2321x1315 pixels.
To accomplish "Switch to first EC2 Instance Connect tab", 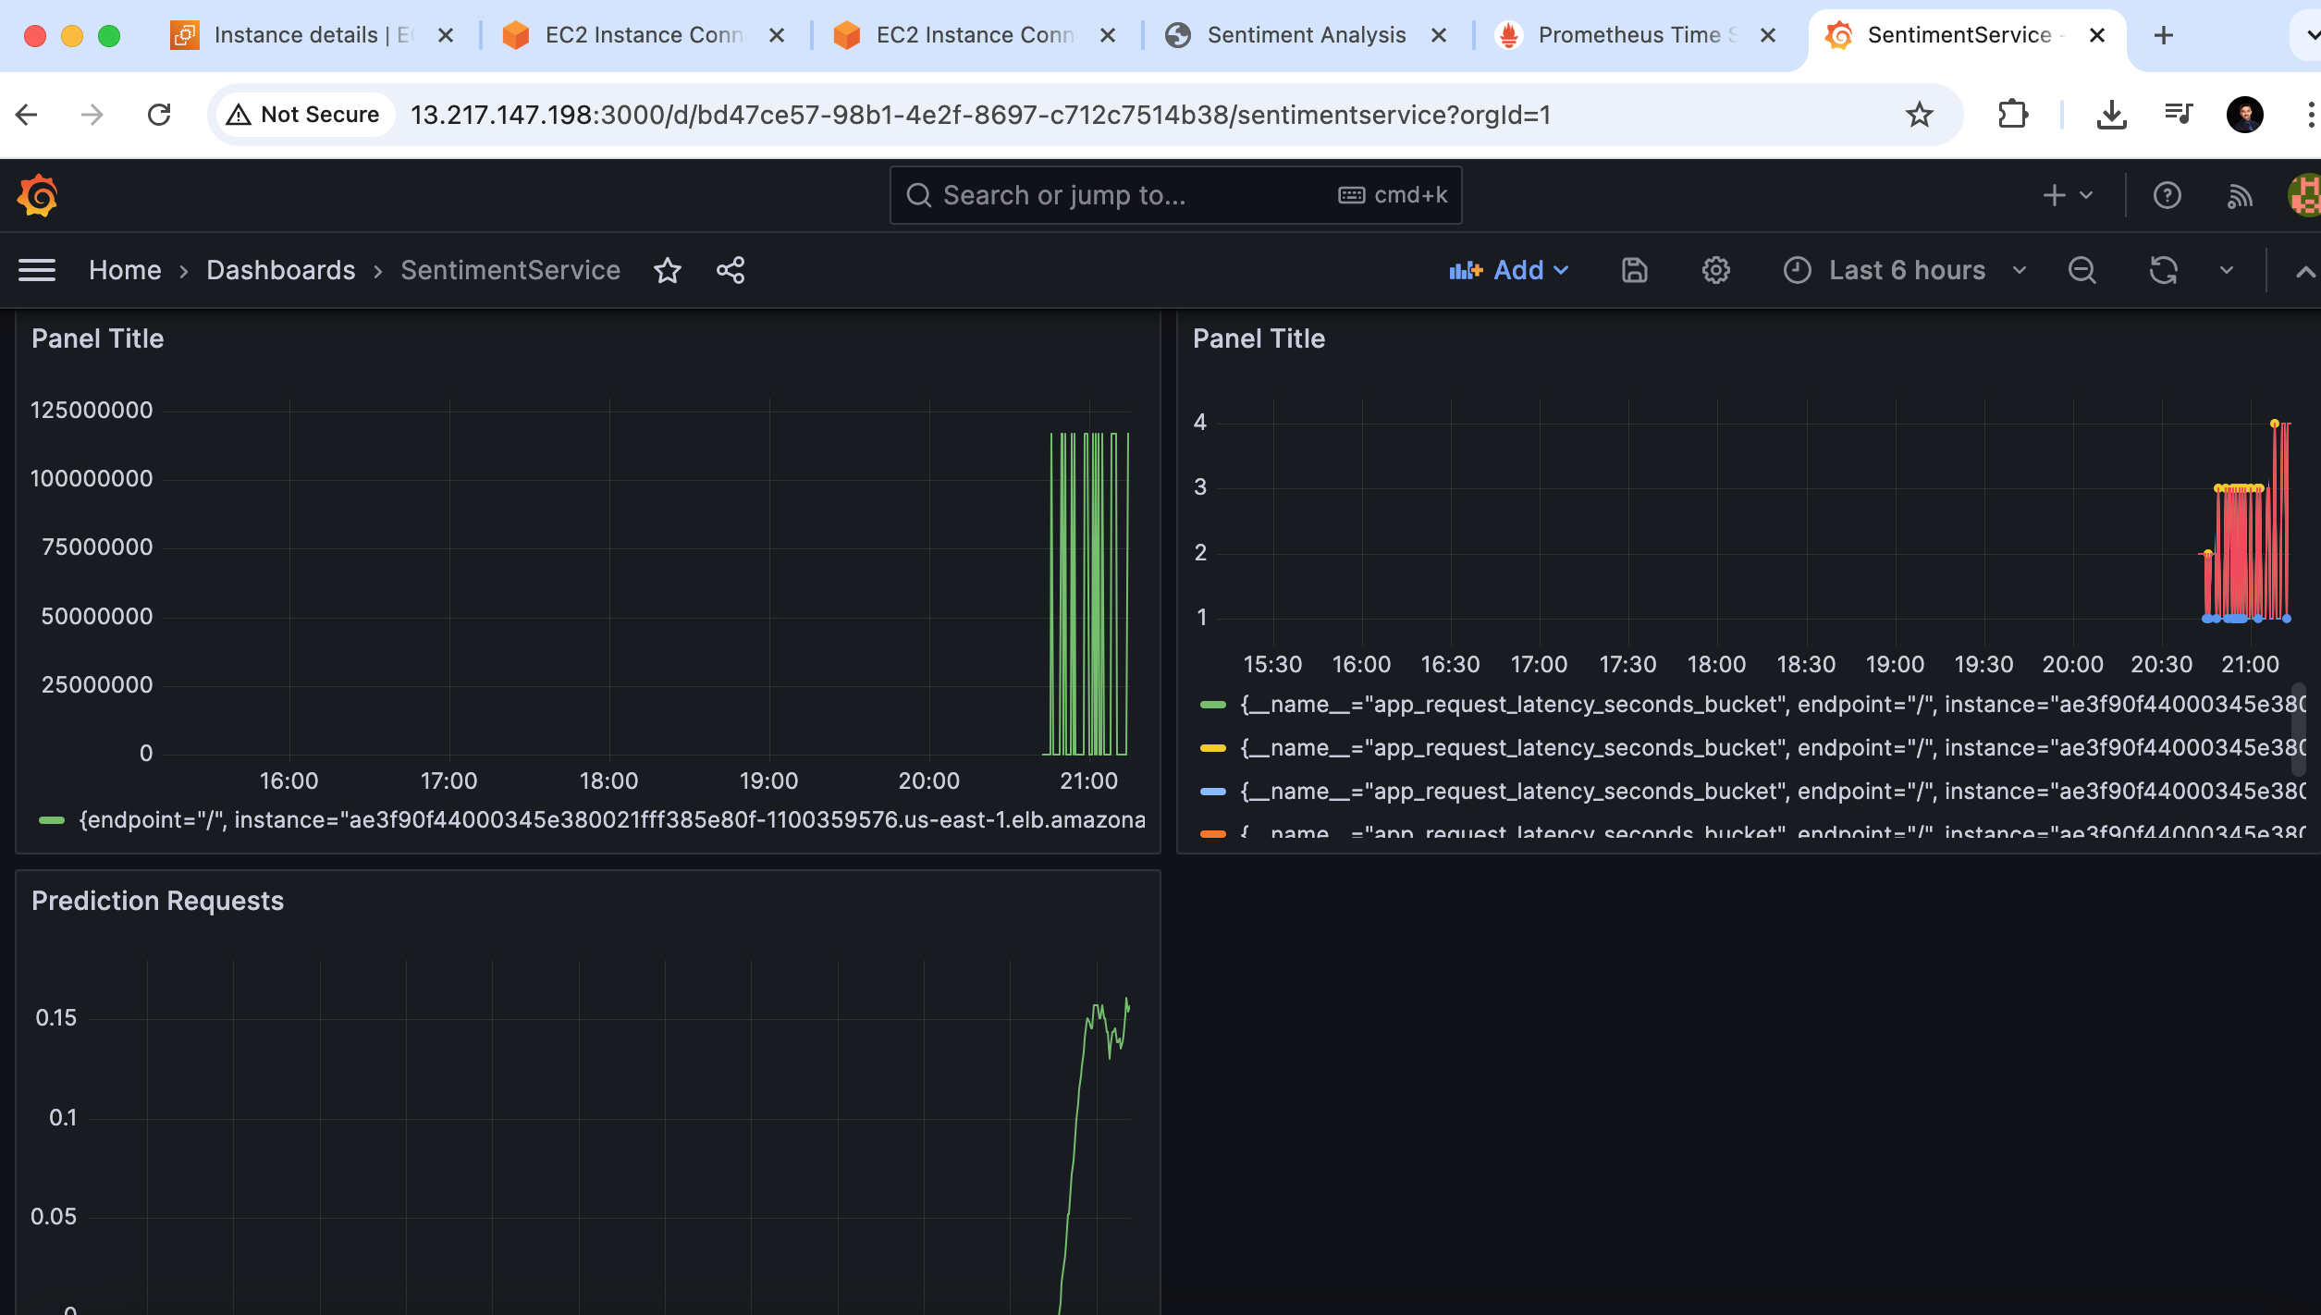I will (x=644, y=35).
